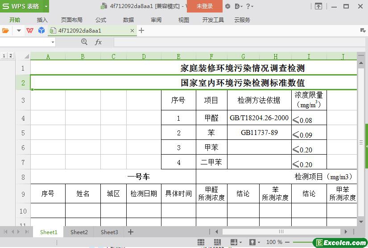Open the 插入 ribbon tab
Image resolution: width=368 pixels, height=248 pixels.
tap(42, 20)
